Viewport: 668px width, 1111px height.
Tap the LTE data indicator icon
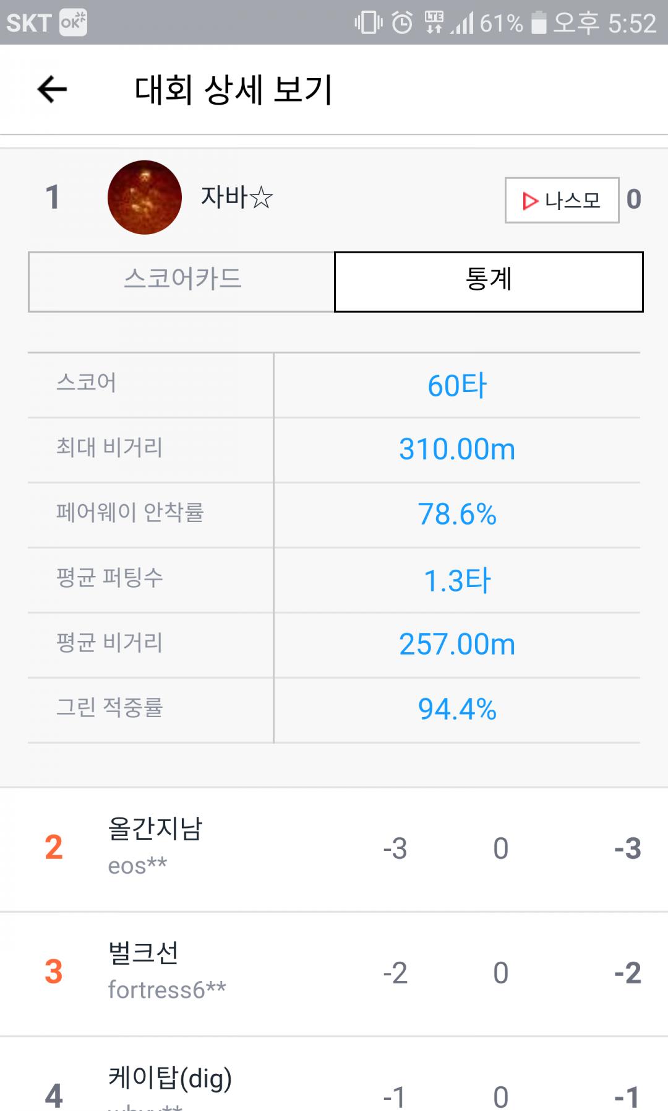click(x=434, y=24)
